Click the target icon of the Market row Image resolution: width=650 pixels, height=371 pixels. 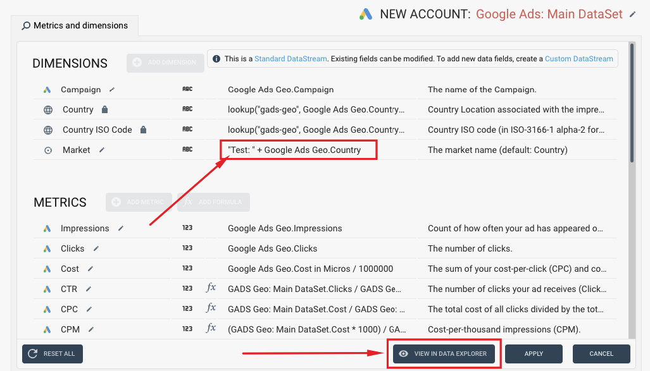click(48, 150)
